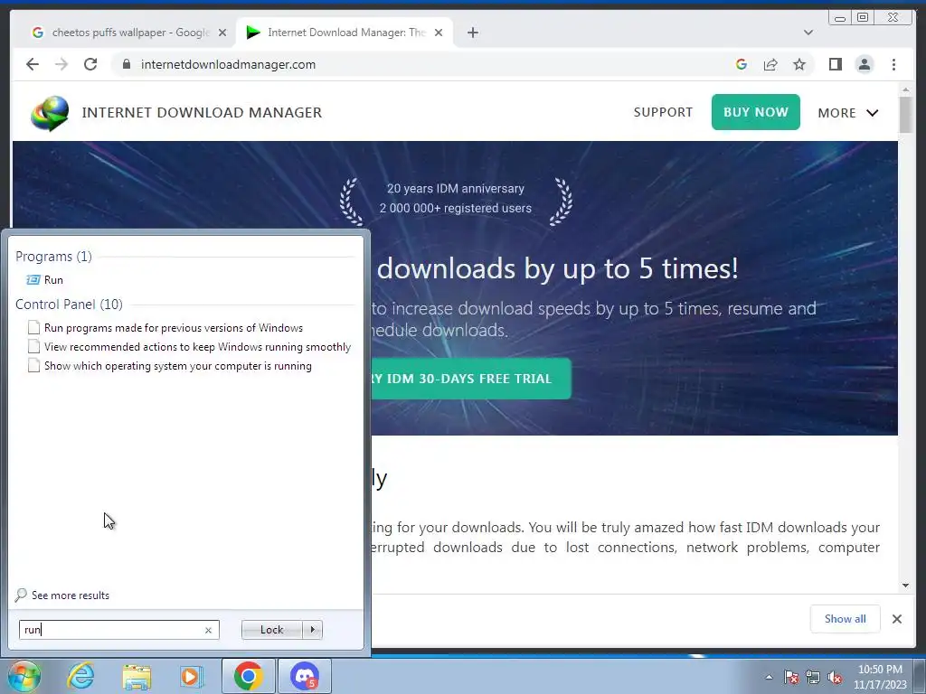The image size is (926, 694).
Task: Open the SUPPORT page link
Action: (x=663, y=112)
